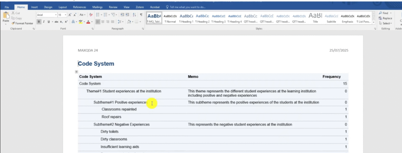Switch to the Zotero tab
The width and height of the screenshot is (402, 153).
pyautogui.click(x=140, y=7)
